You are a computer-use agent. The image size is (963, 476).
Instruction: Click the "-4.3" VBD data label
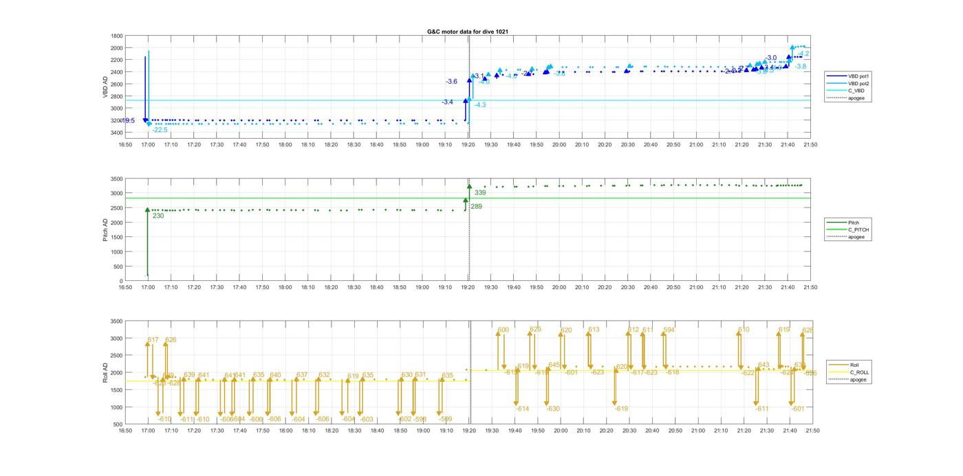480,104
